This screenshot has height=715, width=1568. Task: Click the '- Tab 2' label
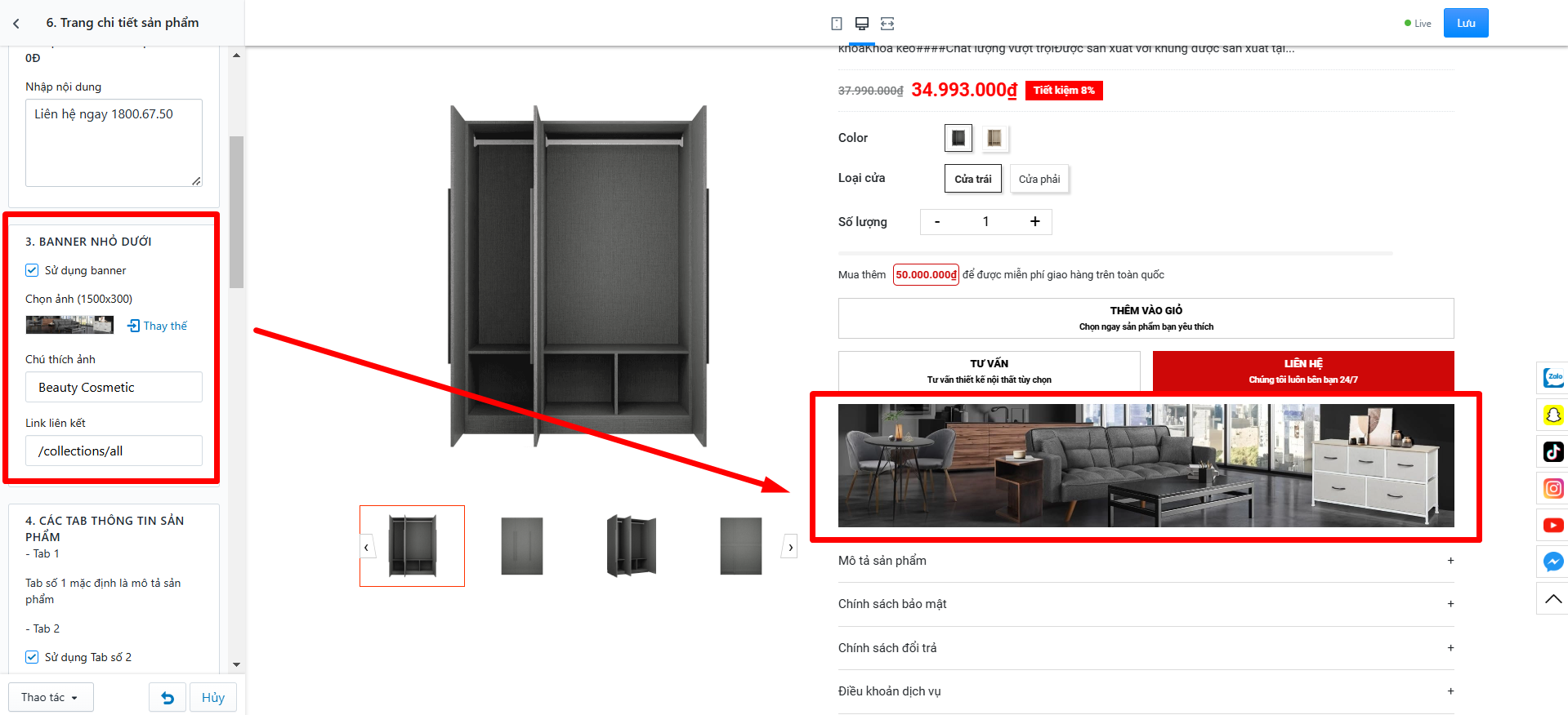(x=42, y=628)
